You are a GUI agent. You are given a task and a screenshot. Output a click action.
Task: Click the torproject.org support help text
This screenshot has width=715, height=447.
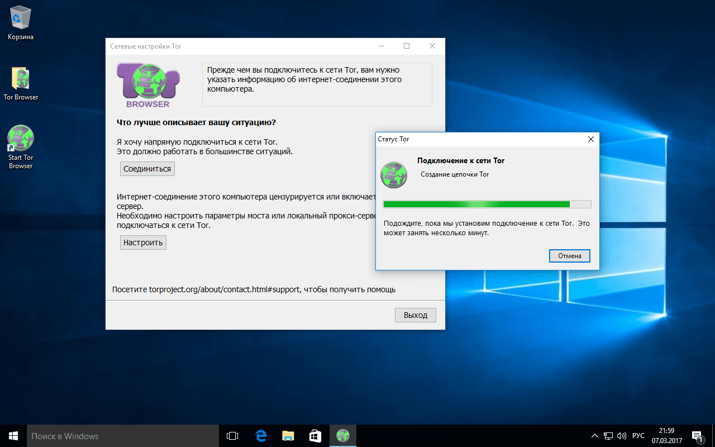(254, 289)
